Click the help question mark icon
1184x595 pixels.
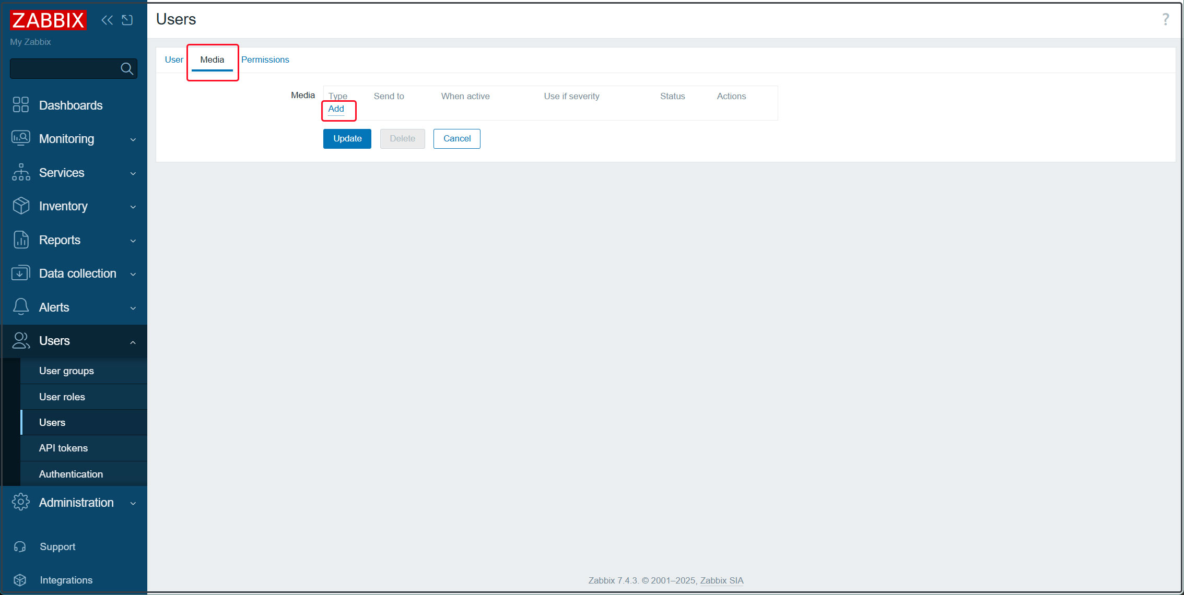pos(1165,19)
